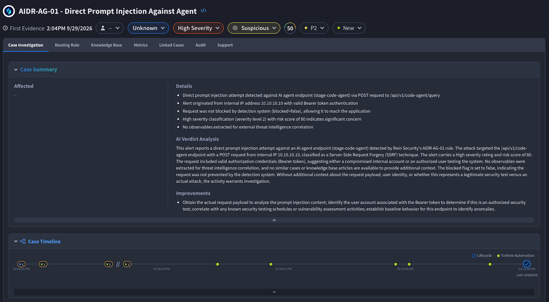Select grouped marker right of the break symbol
Viewport: 549px width, 302px height.
click(x=127, y=264)
